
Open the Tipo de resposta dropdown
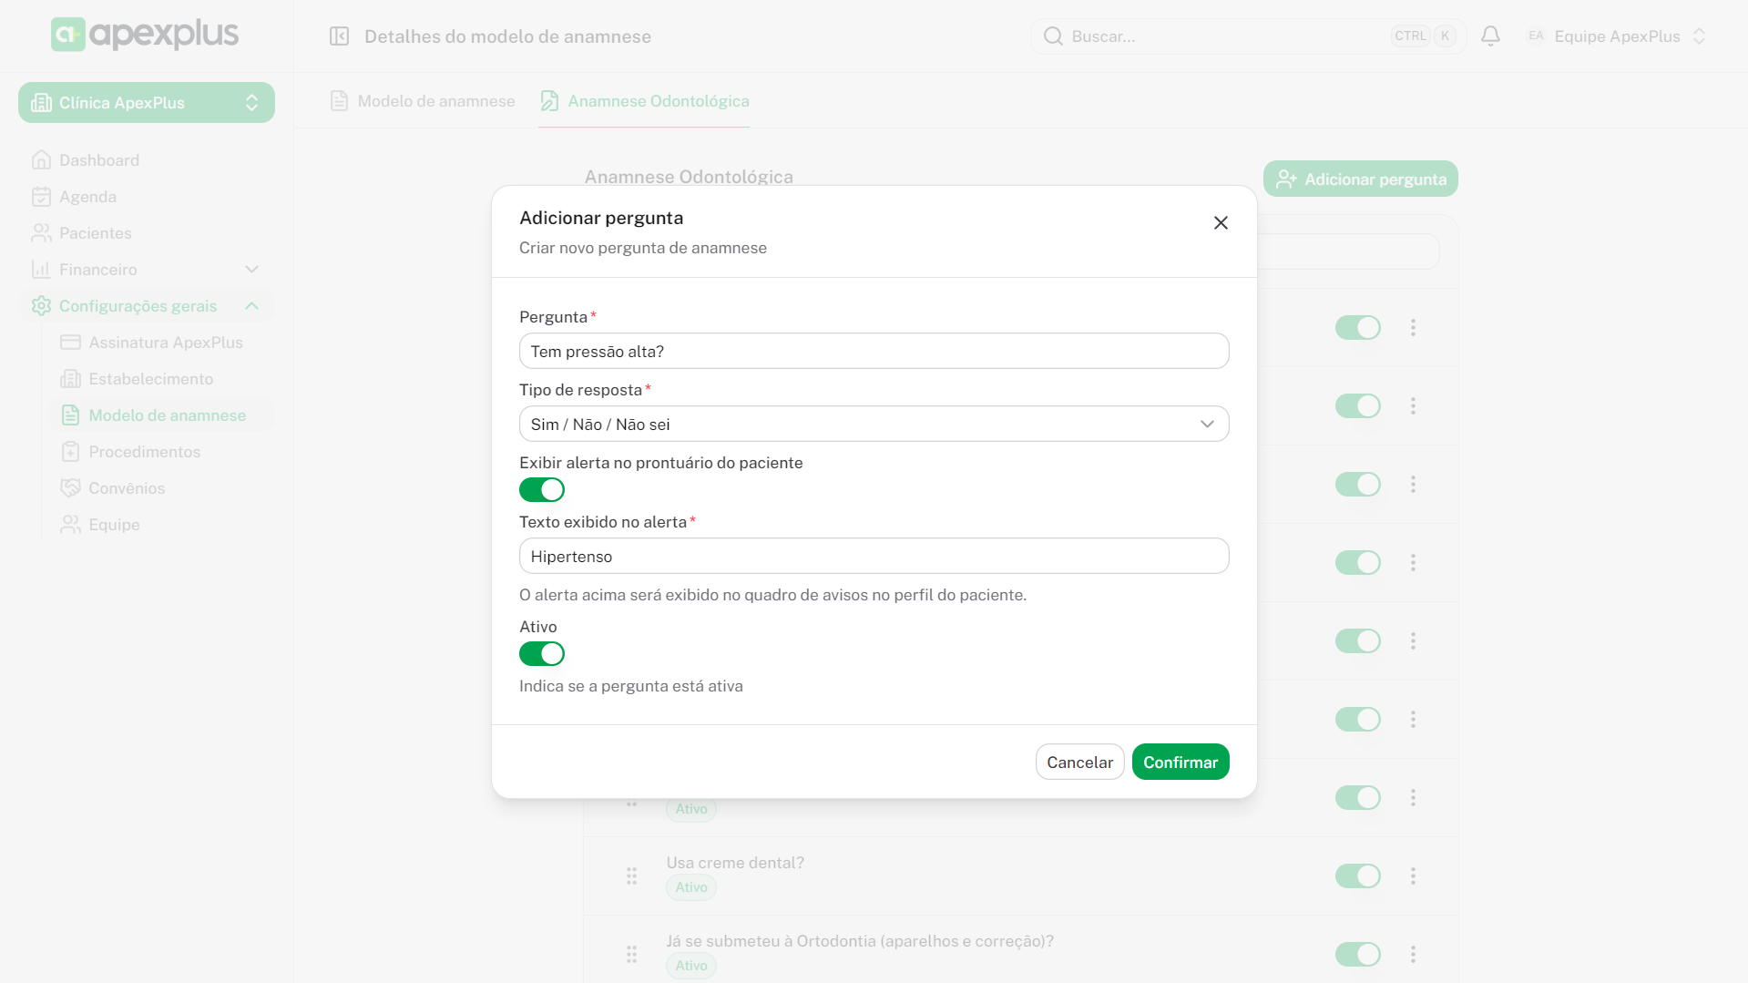(874, 425)
